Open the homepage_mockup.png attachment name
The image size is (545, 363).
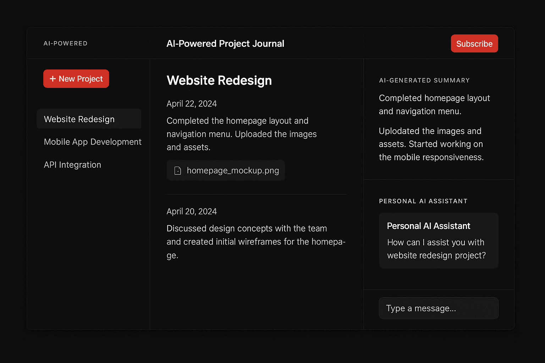click(x=233, y=171)
